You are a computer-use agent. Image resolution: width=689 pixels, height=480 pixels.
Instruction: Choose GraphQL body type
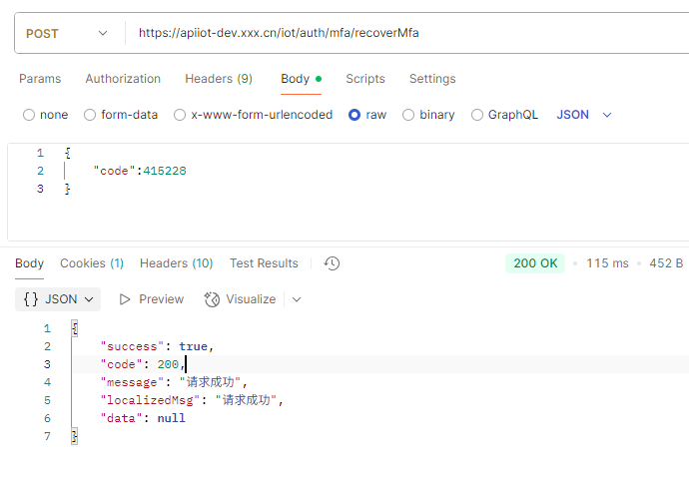coord(477,115)
